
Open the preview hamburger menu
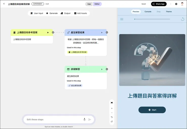coord(122,19)
